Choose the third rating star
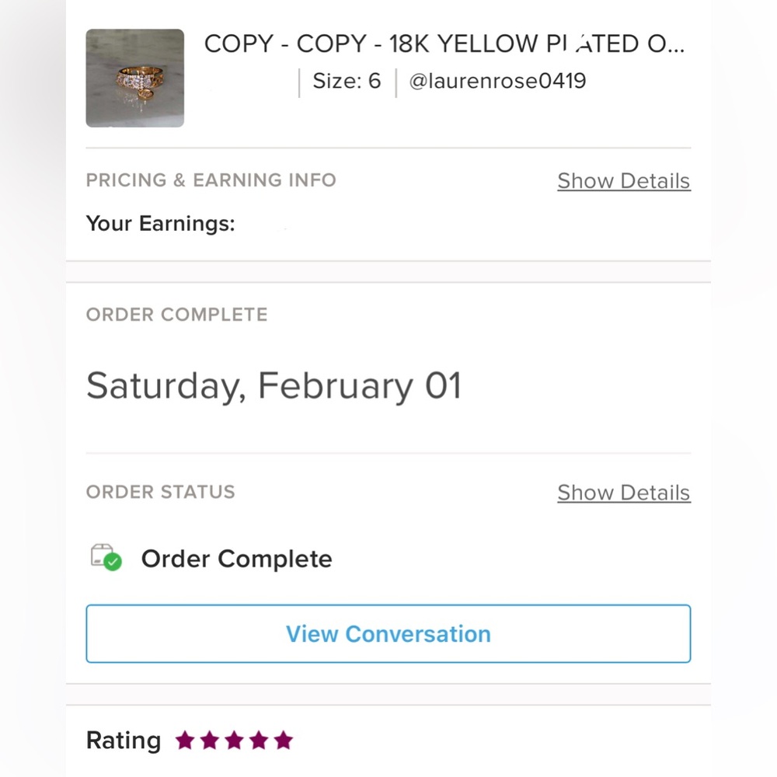Viewport: 777px width, 777px height. click(235, 740)
